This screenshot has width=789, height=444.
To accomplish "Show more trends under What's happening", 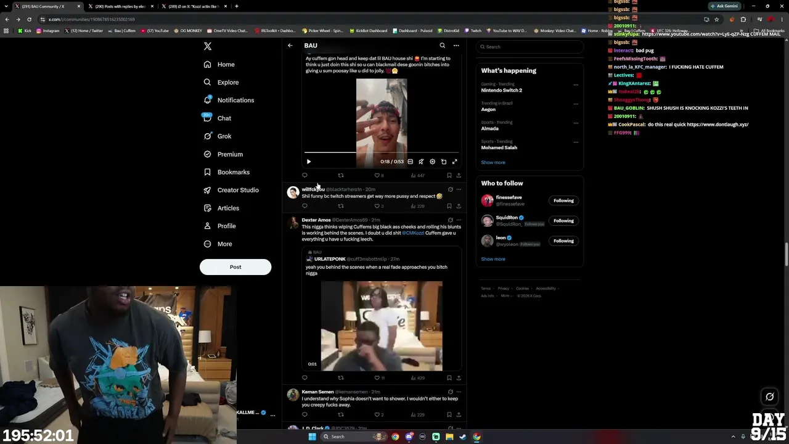I will (x=493, y=163).
